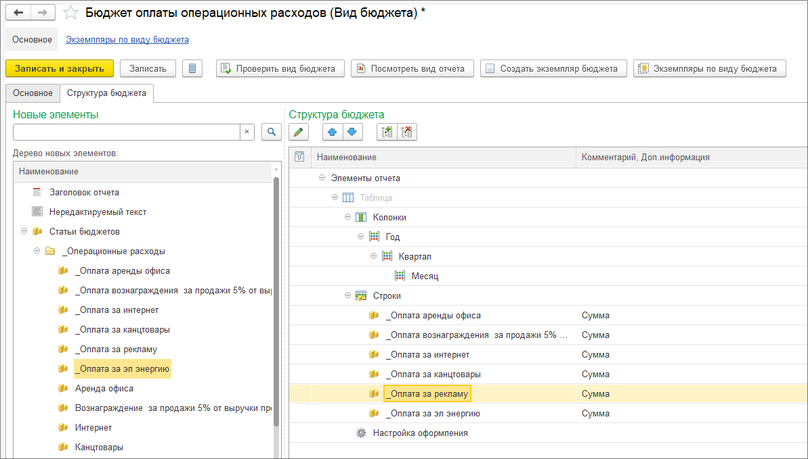Select _Оплата за эл энергию in left tree
The width and height of the screenshot is (808, 459).
(122, 368)
